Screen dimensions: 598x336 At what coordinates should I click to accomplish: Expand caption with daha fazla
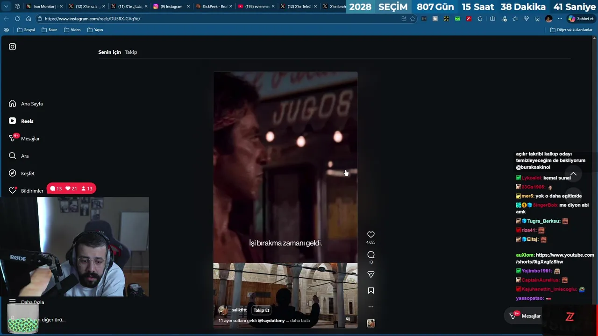(x=300, y=321)
